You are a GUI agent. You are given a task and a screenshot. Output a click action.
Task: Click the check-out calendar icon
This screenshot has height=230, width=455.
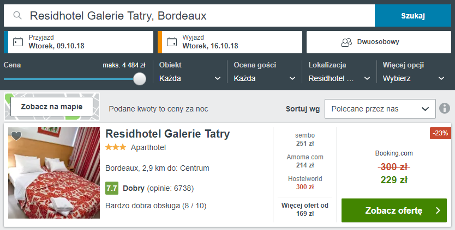click(x=172, y=42)
